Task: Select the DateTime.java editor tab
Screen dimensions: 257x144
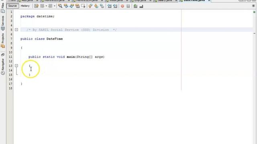Action: click(194, 1)
